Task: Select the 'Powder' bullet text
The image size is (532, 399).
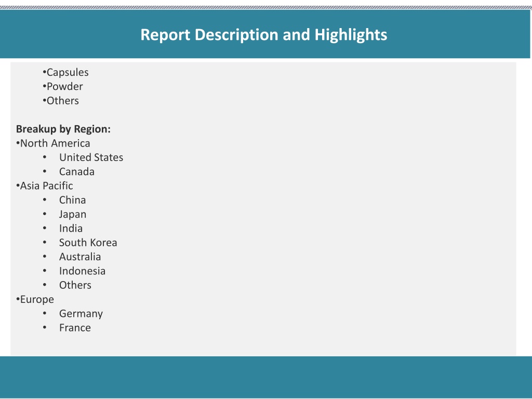Action: click(x=64, y=87)
